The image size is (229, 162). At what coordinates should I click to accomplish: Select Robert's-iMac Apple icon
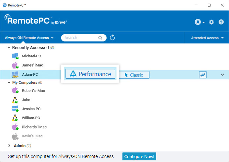pyautogui.click(x=15, y=90)
